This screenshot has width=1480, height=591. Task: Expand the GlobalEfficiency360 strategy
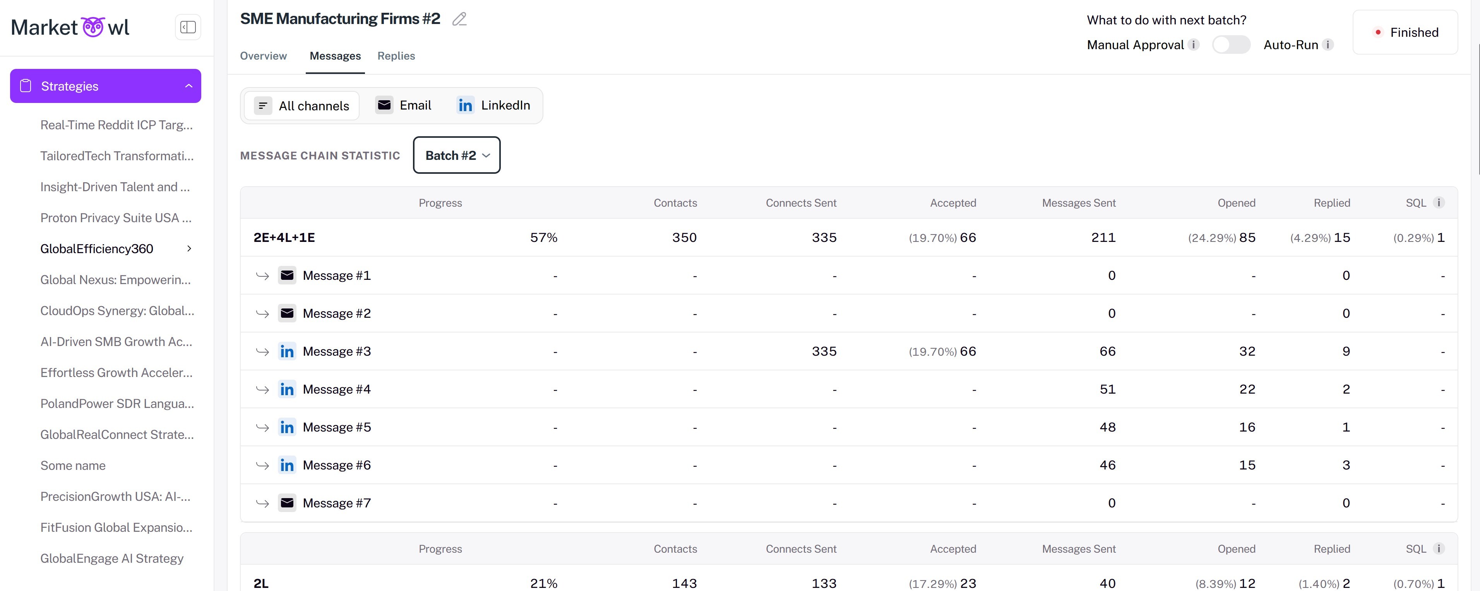click(x=189, y=248)
